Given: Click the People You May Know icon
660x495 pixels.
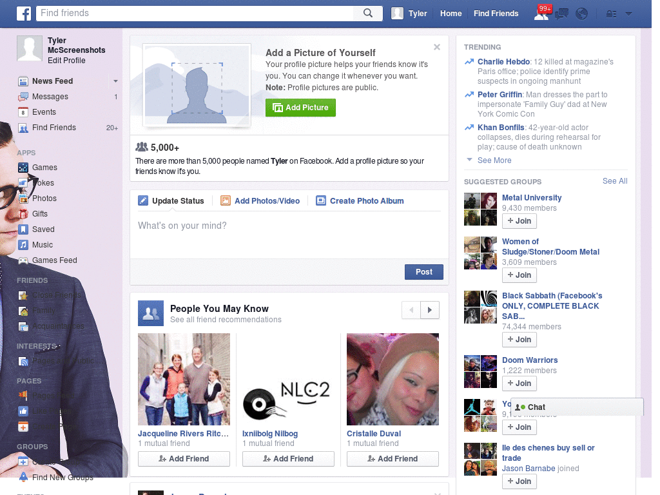Looking at the screenshot, I should pyautogui.click(x=151, y=313).
